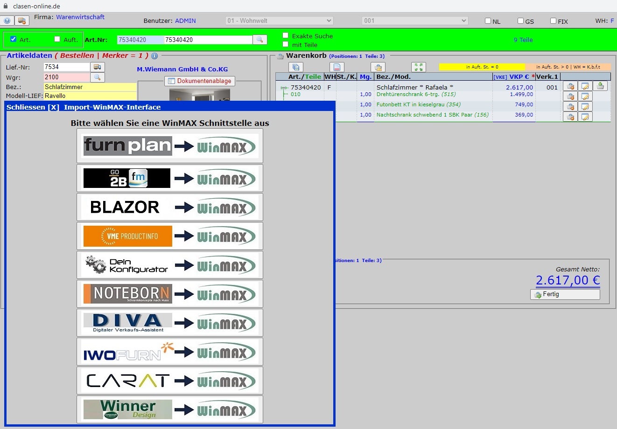Viewport: 617px width, 429px height.
Task: Focus the Art.Nr input containing 75340420
Action: coord(208,40)
